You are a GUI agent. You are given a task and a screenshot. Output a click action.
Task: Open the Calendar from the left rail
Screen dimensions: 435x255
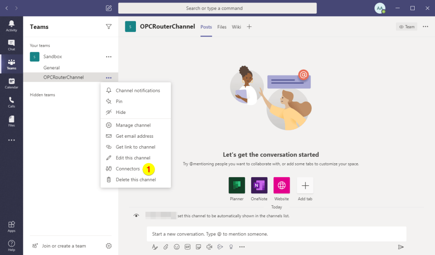tap(11, 82)
